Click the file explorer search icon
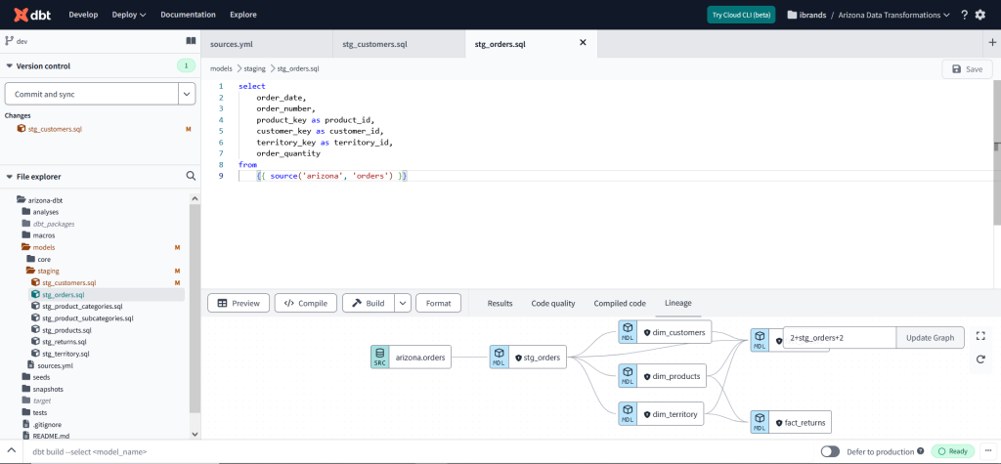 (x=191, y=176)
